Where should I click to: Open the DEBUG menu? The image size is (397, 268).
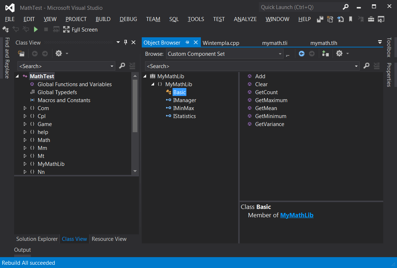pos(128,19)
